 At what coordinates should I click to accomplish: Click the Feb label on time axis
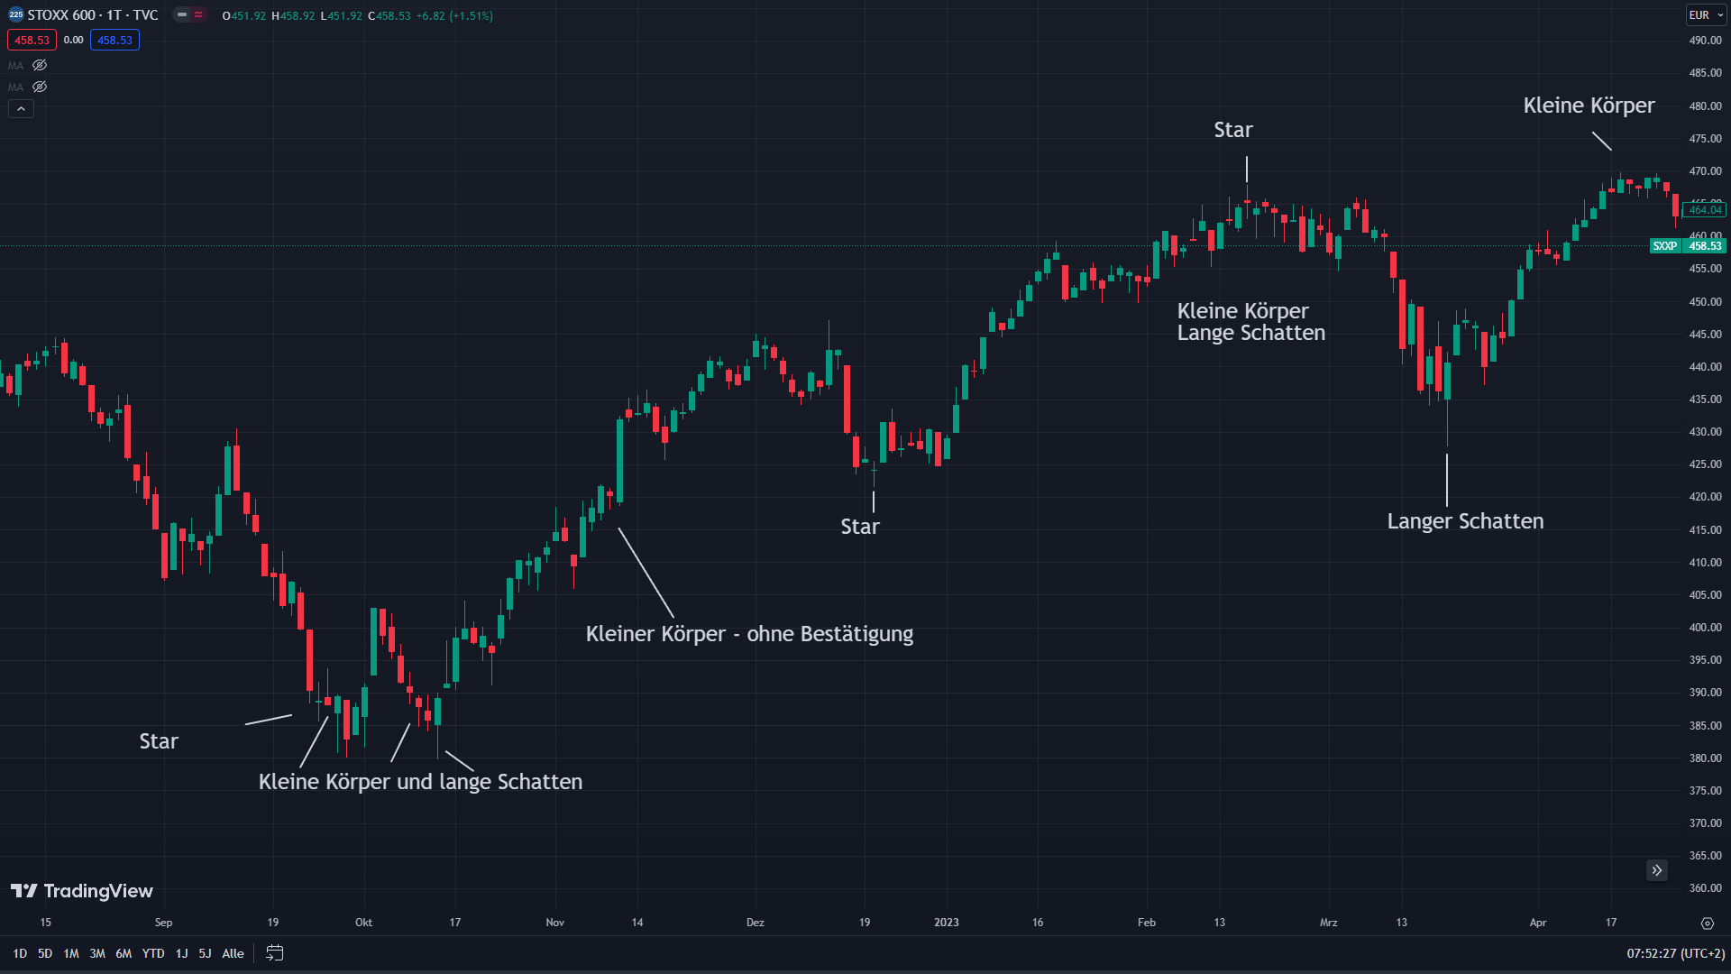pos(1147,923)
